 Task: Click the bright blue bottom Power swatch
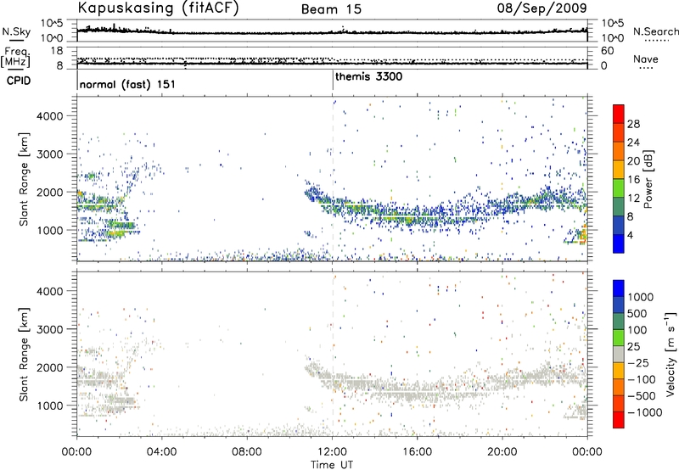619,244
